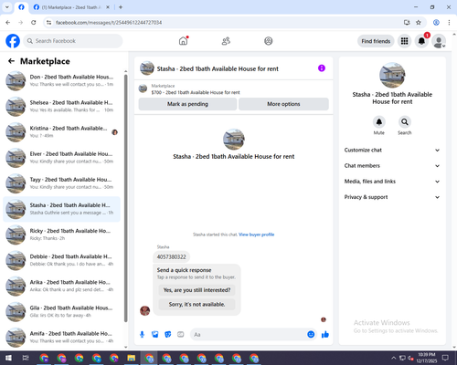Choose a GIF from the composer

[x=181, y=335]
